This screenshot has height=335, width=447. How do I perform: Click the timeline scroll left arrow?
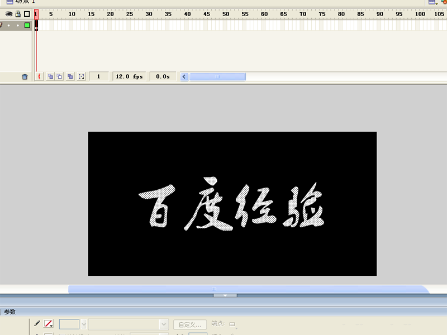184,76
